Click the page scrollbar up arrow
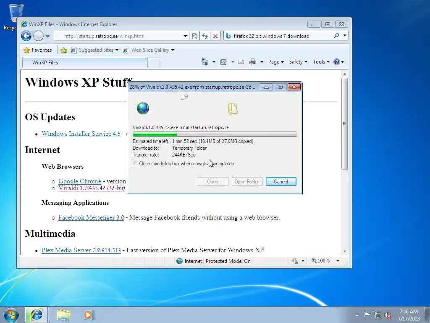The height and width of the screenshot is (323, 430). (345, 74)
